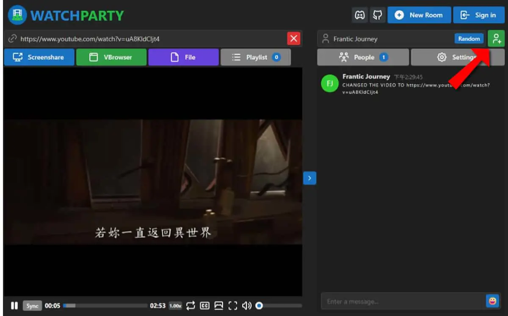Start a Screenshare session
508x316 pixels.
coord(39,57)
